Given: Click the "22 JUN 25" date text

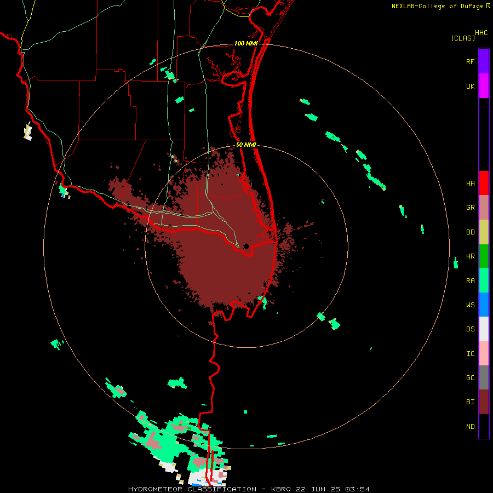Looking at the screenshot, I should [x=318, y=489].
